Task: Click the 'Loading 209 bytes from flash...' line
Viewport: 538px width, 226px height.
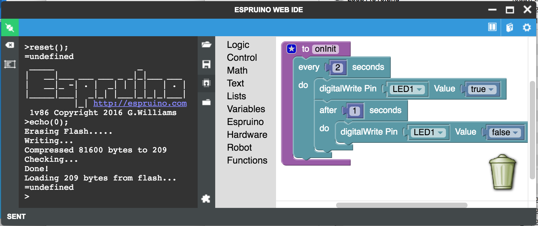Action: pos(100,178)
